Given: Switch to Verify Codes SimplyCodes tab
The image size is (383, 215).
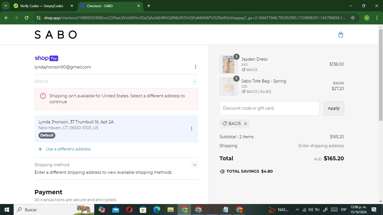Looking at the screenshot, I should pyautogui.click(x=42, y=6).
